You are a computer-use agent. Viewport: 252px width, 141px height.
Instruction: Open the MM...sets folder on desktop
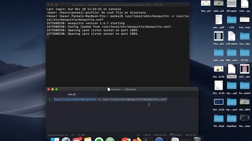click(x=232, y=52)
